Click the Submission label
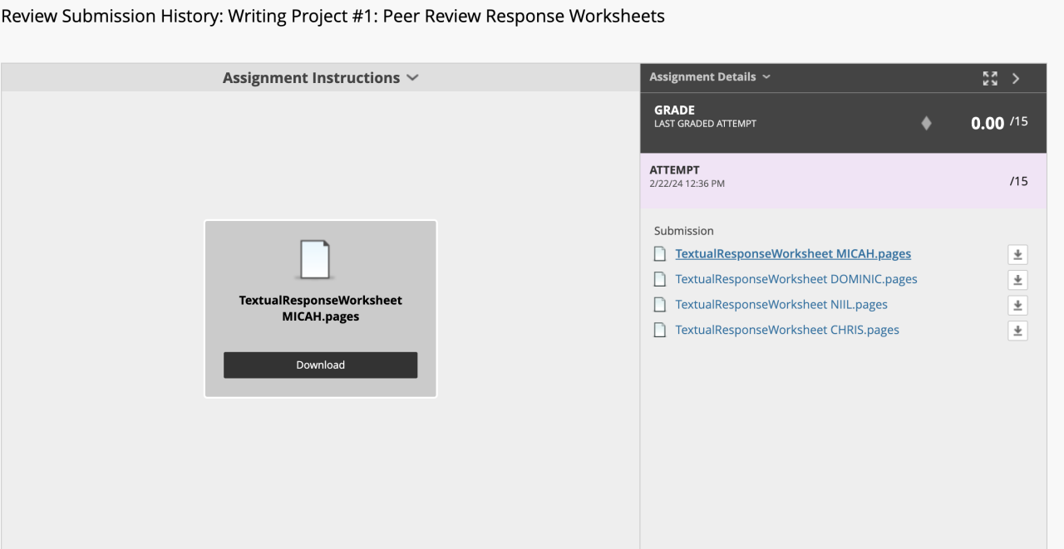1064x549 pixels. pyautogui.click(x=684, y=231)
